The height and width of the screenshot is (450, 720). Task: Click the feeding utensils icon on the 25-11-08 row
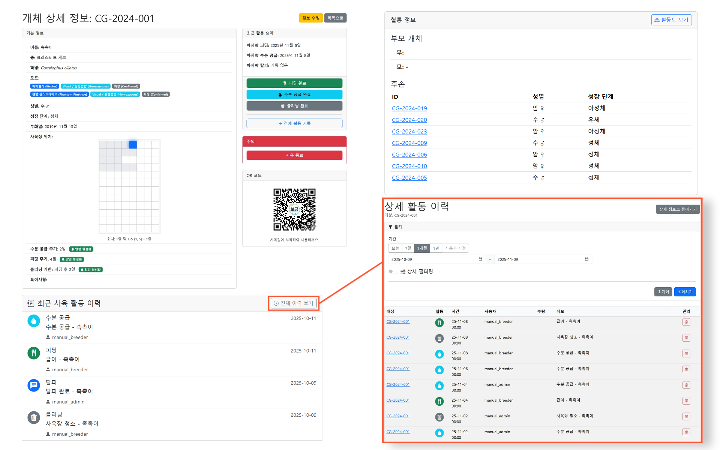coord(439,322)
